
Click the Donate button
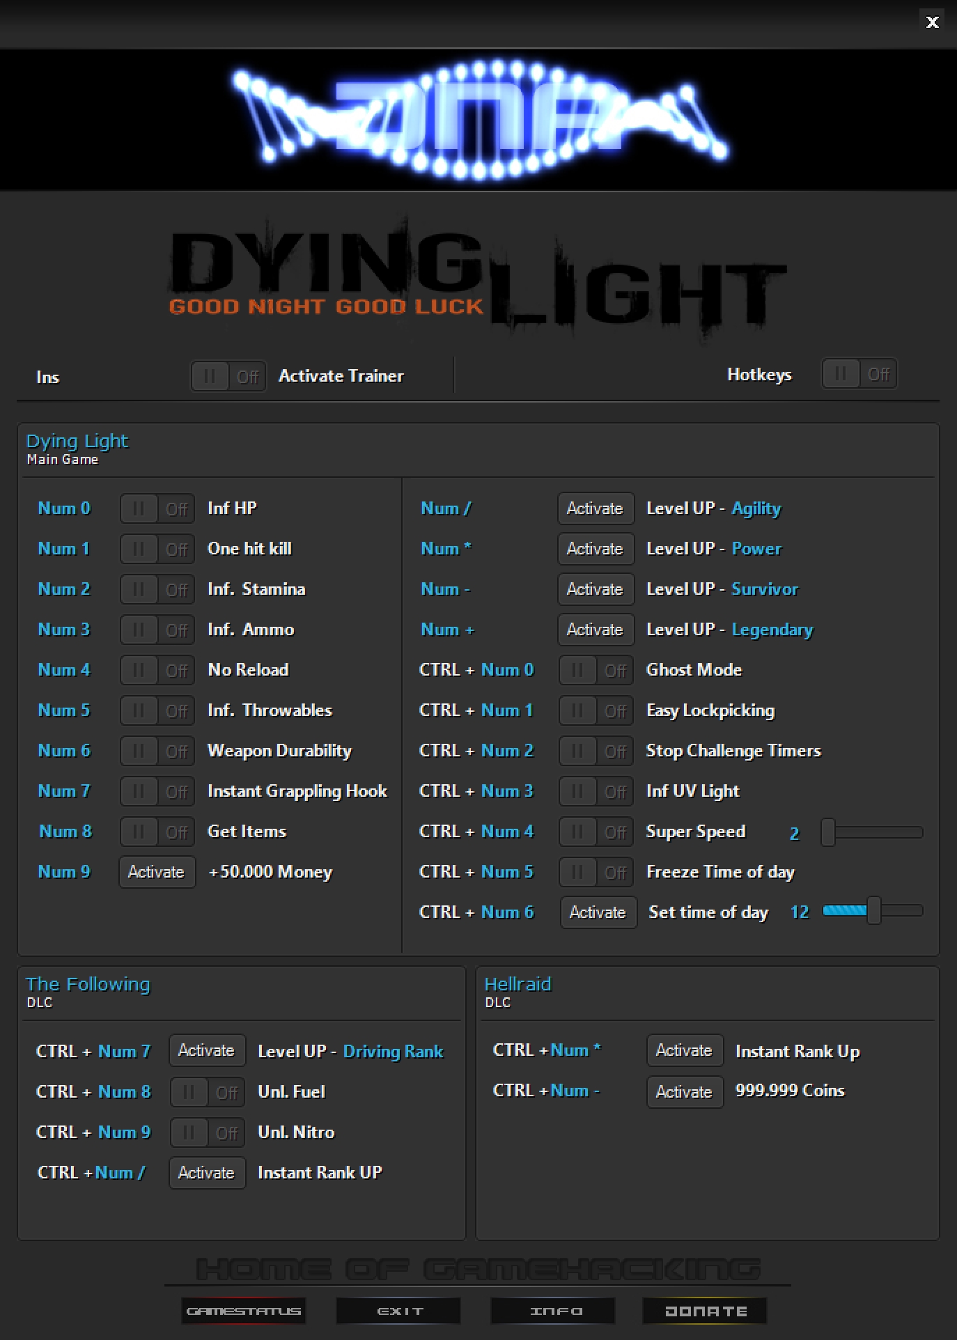(705, 1311)
